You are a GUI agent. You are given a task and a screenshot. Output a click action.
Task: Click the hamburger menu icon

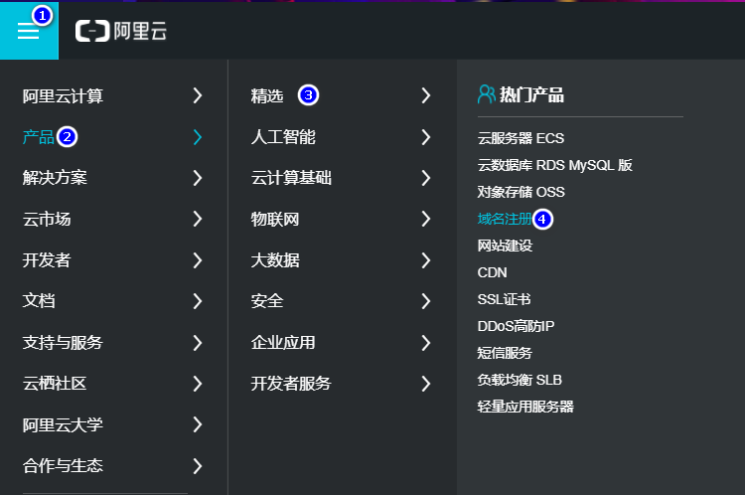28,32
